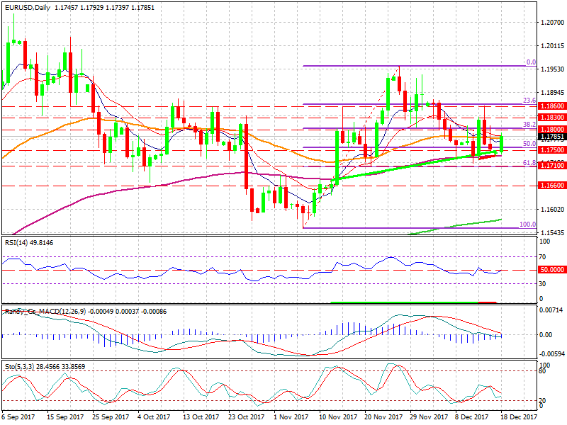Screen dimensions: 567x425
Task: Click the 13 Oct 2017 date label
Action: click(x=201, y=416)
